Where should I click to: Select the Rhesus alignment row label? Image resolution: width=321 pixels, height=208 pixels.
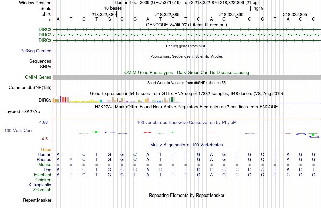coord(44,159)
